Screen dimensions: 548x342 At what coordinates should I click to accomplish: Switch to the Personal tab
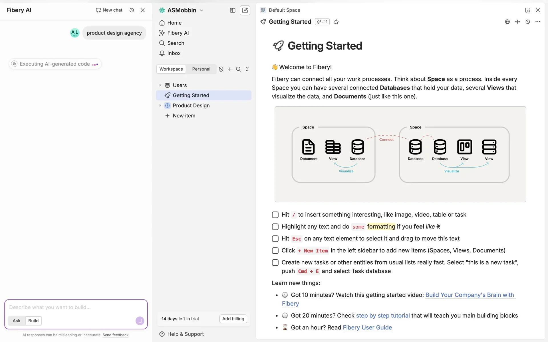pos(201,69)
